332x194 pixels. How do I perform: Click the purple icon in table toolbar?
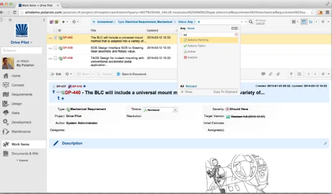[x=51, y=22]
